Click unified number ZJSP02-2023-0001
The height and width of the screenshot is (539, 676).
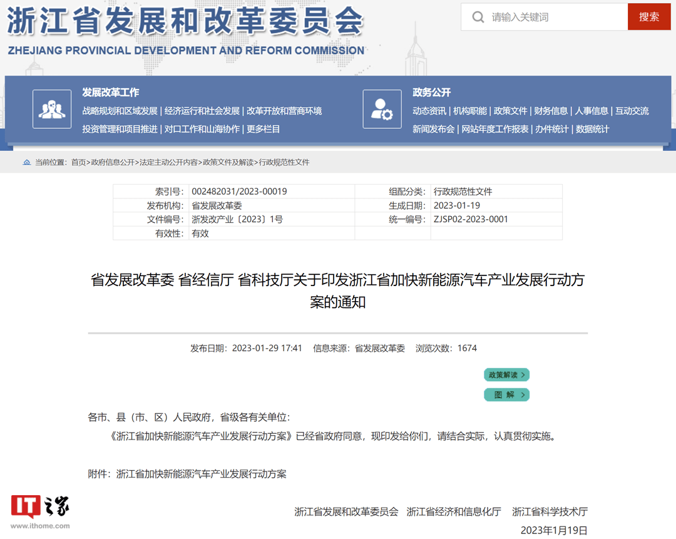(471, 220)
